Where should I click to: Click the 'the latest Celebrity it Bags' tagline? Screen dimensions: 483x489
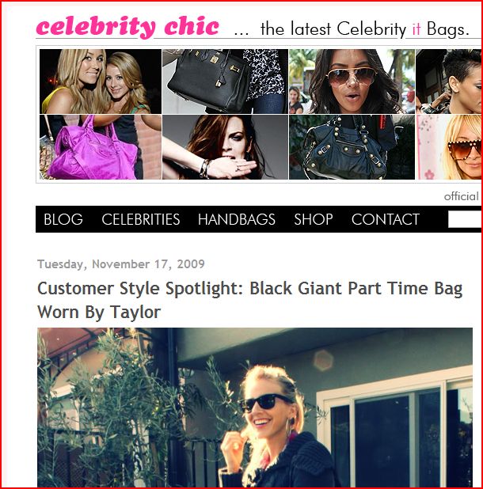coord(364,29)
